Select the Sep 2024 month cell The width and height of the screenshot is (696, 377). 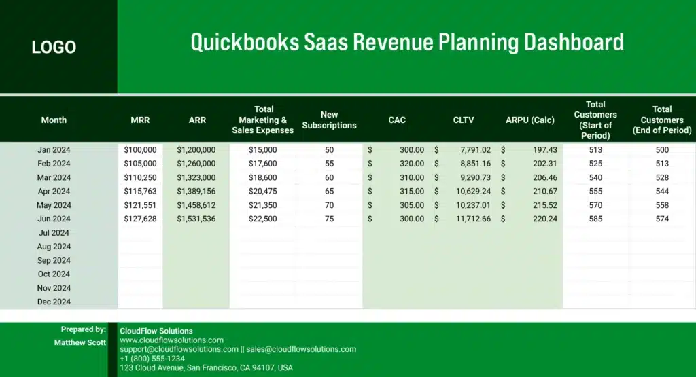(54, 260)
